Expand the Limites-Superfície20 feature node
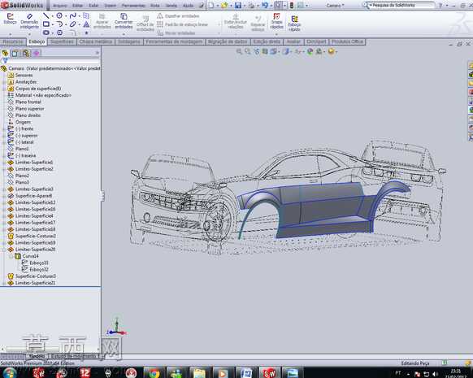 coord(3,250)
